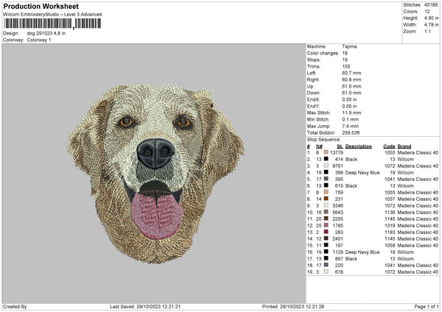
Task: Select the Deep Navy Blue swatch at stop 4
Action: [328, 171]
